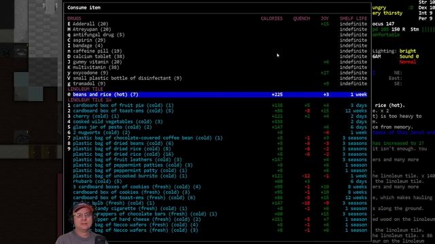Click the +15 joy value for Adderall
Viewport: 435px width, 244px height.
coord(325,24)
